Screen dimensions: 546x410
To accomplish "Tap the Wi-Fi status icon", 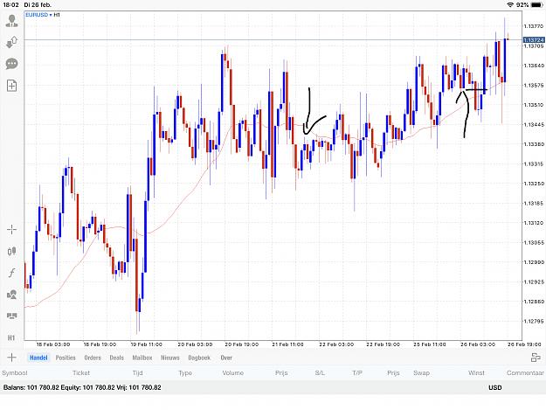I will coord(510,4).
